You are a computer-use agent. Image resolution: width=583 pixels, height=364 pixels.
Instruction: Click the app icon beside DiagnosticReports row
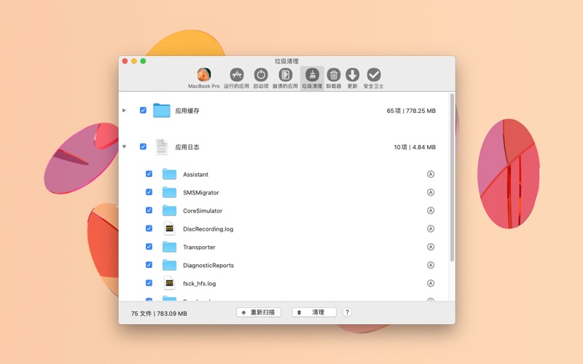[x=430, y=265]
